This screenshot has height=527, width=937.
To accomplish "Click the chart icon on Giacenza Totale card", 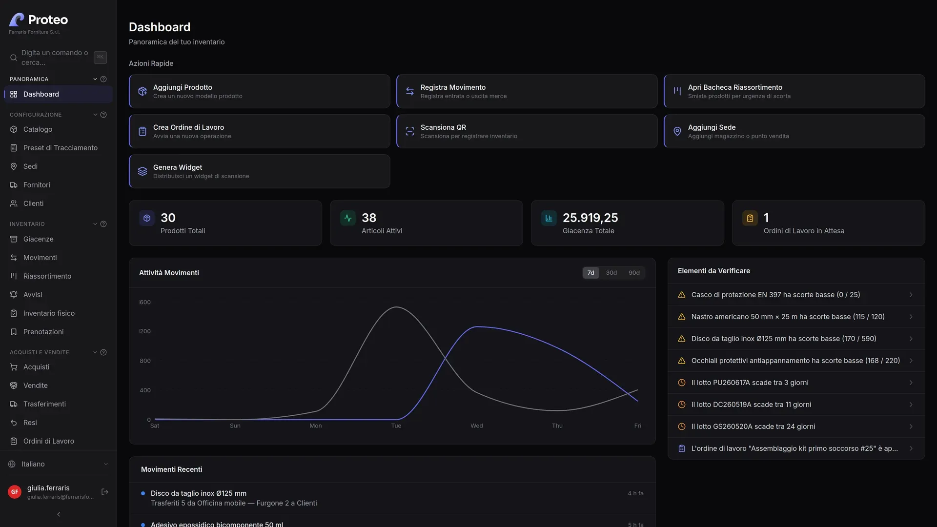I will click(549, 218).
